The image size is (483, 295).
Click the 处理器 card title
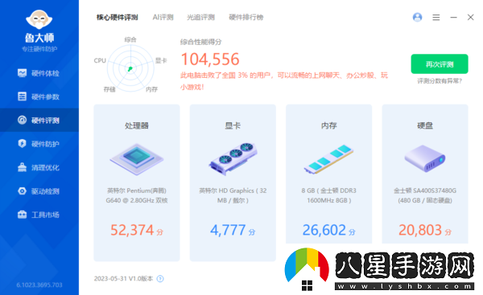137,125
